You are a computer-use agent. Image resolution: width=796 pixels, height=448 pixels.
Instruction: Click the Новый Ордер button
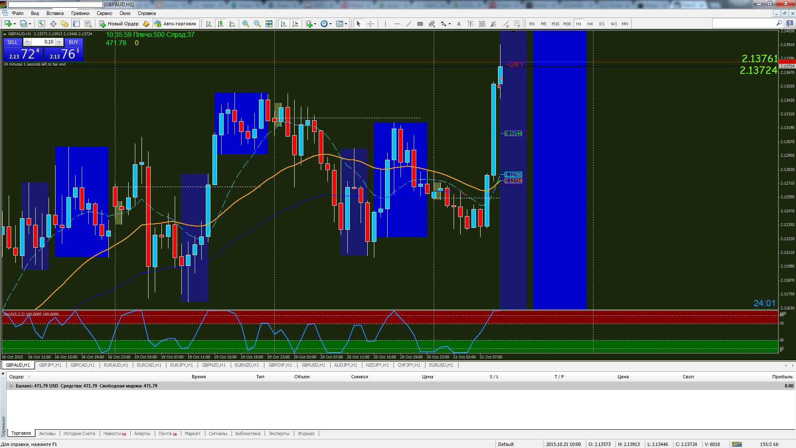point(119,24)
